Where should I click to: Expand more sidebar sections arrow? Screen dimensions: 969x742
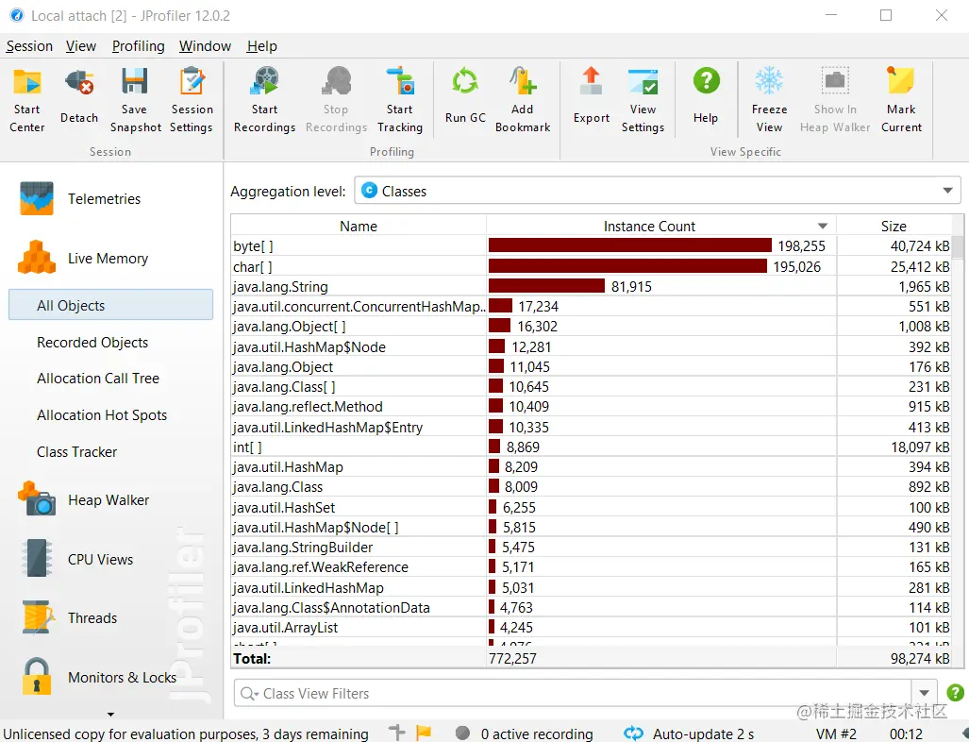click(110, 715)
